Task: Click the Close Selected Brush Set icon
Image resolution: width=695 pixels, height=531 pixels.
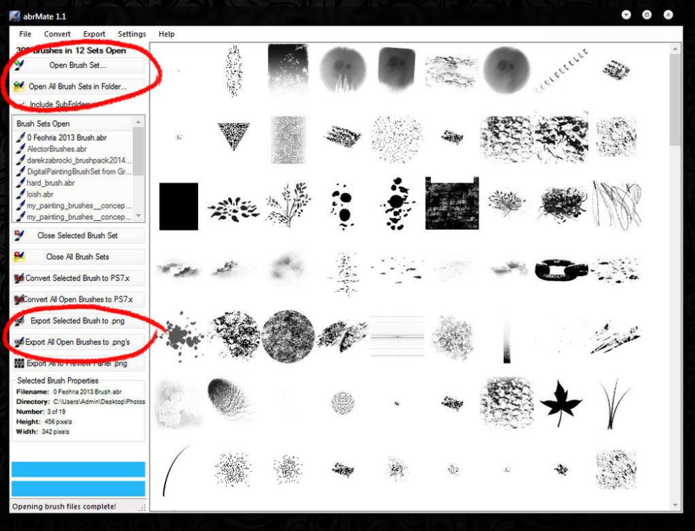Action: click(x=19, y=235)
